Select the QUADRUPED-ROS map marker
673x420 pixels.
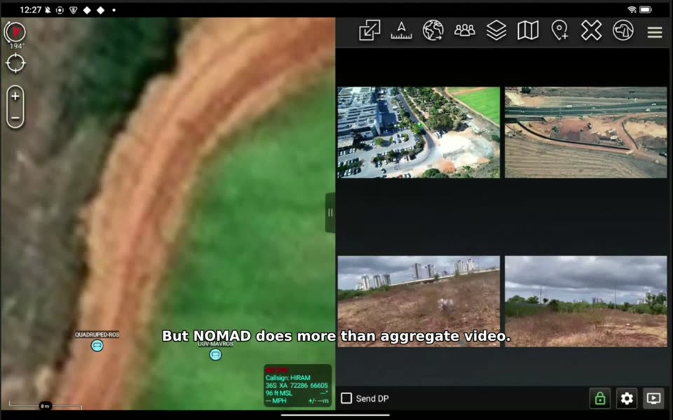[97, 345]
